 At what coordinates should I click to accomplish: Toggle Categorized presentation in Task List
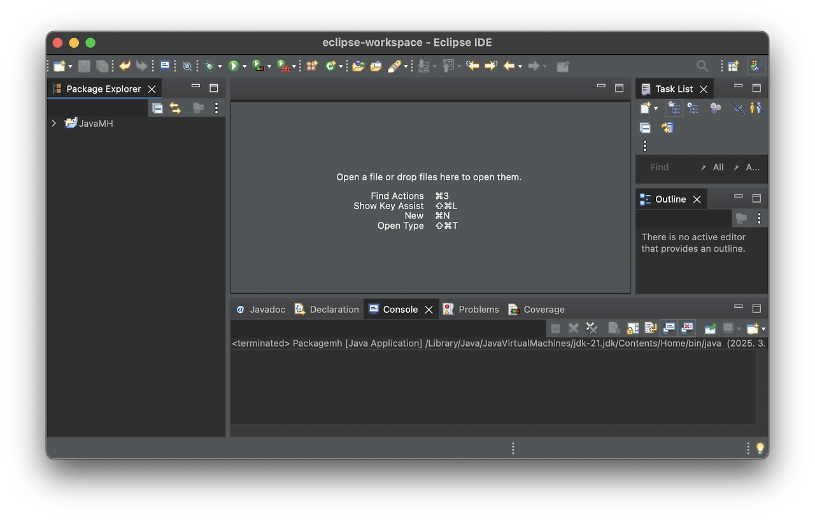point(674,108)
